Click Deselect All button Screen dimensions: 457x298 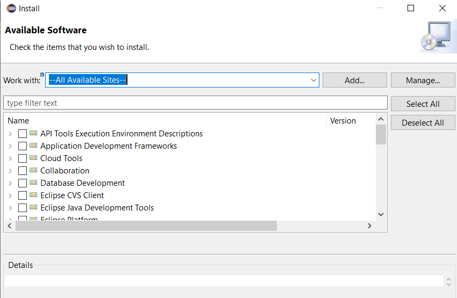423,122
